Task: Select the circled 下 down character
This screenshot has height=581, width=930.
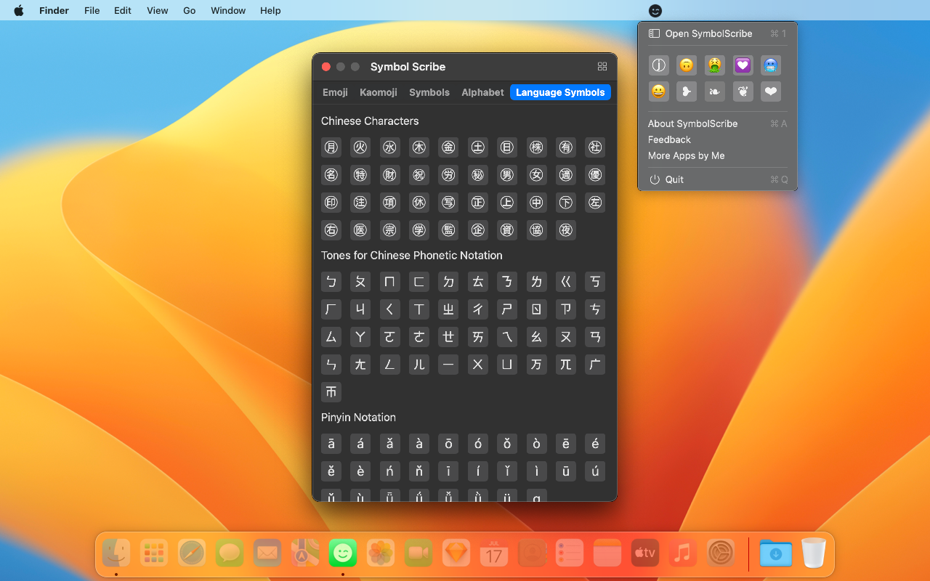Action: 566,203
